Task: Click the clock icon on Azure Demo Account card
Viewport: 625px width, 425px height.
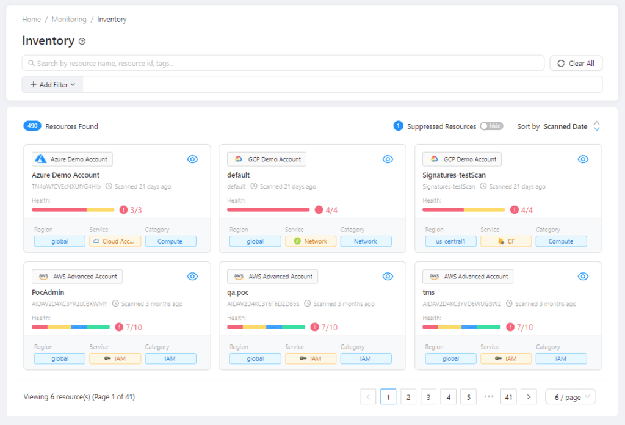Action: (109, 186)
